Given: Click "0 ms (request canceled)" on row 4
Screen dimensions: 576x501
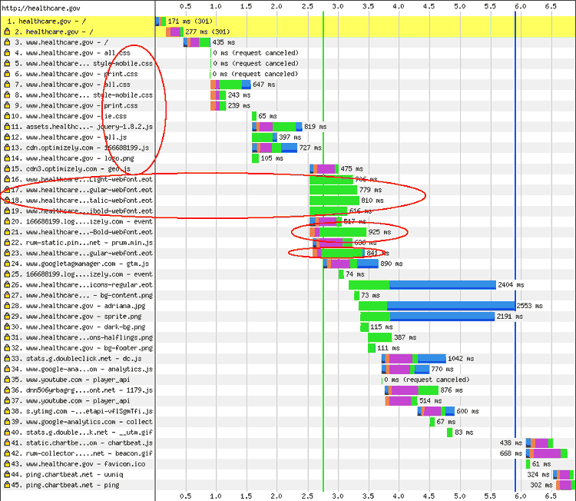Looking at the screenshot, I should coord(256,53).
